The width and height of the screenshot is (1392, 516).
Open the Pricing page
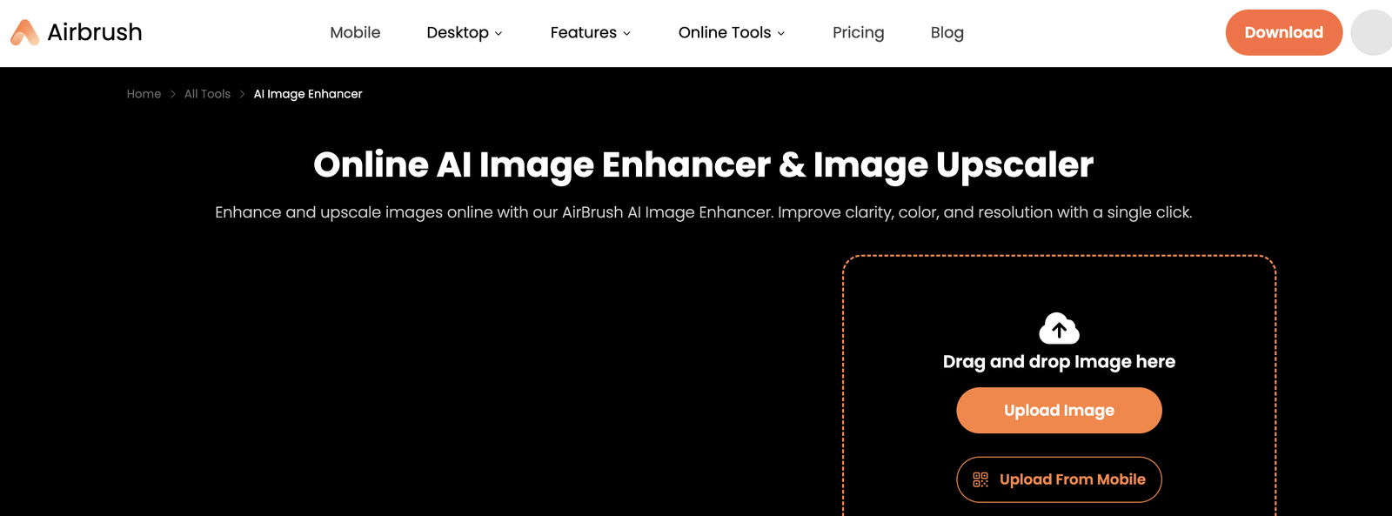tap(858, 32)
